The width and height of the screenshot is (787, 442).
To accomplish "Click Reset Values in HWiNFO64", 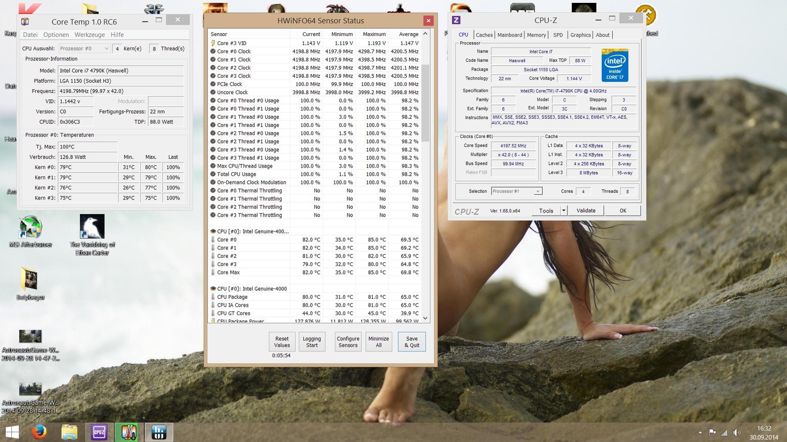I will pyautogui.click(x=282, y=342).
